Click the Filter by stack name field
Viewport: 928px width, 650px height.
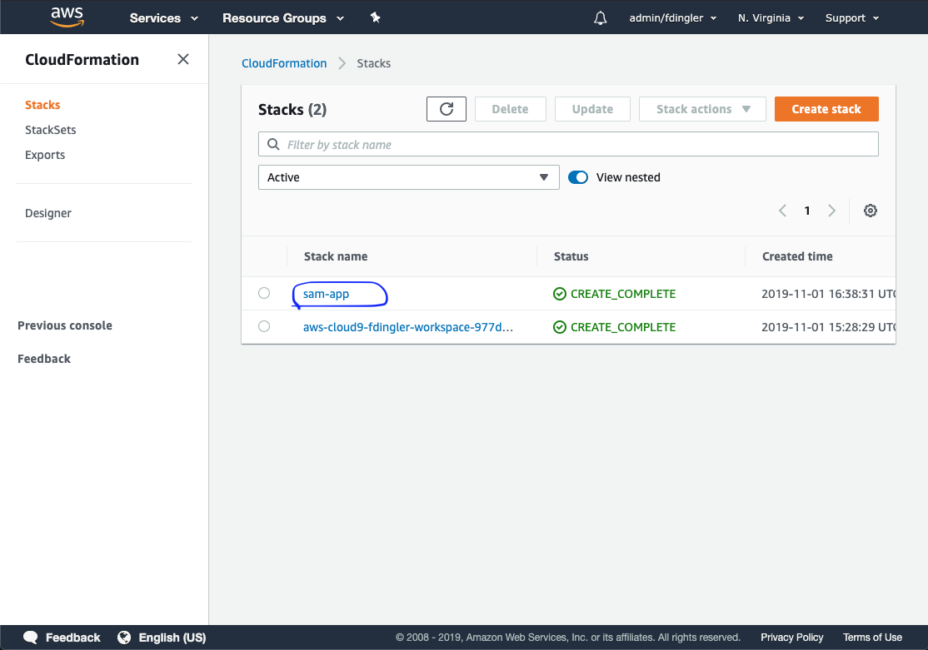click(568, 144)
